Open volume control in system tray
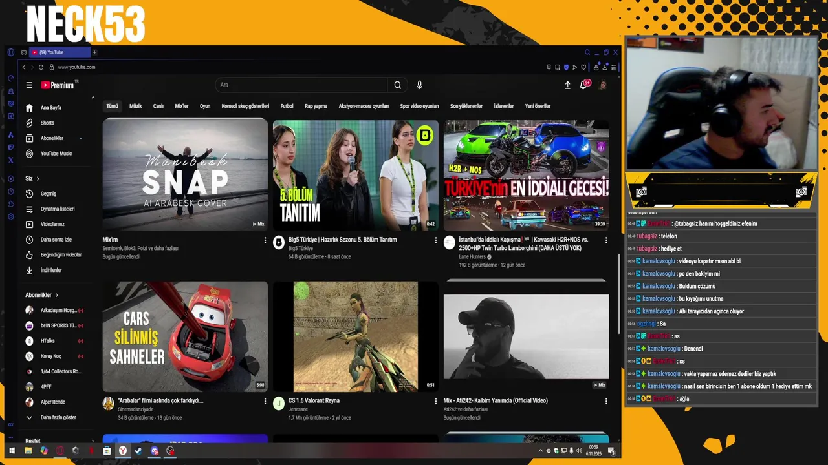 point(579,451)
